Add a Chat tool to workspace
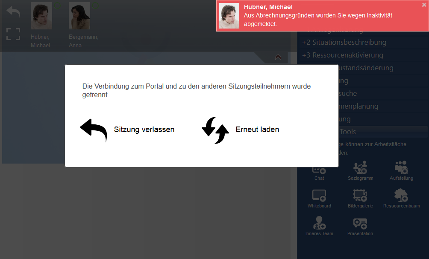This screenshot has width=429, height=259. tap(319, 173)
